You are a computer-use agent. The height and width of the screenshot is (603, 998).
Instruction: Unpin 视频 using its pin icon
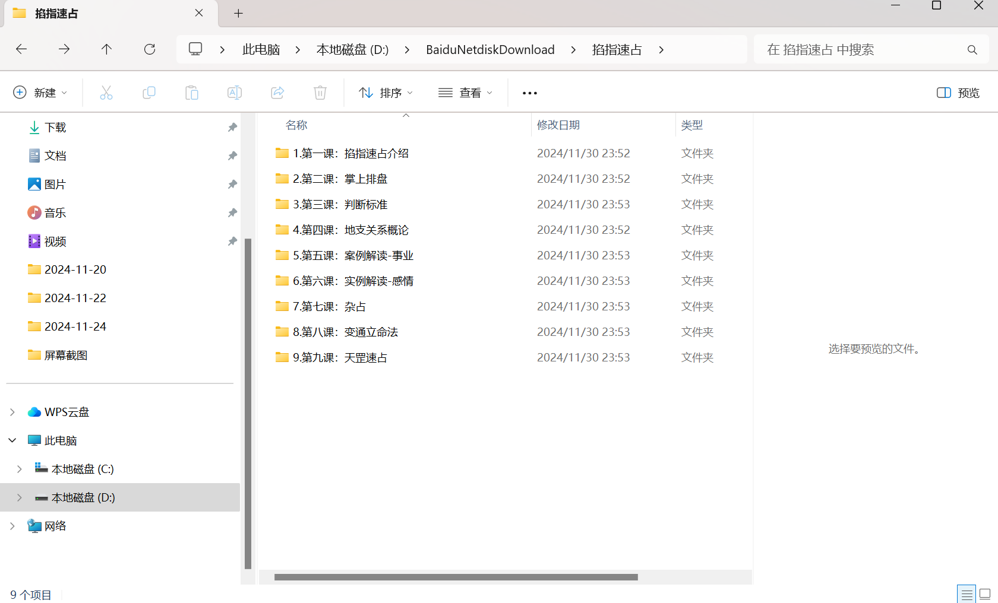pos(232,242)
